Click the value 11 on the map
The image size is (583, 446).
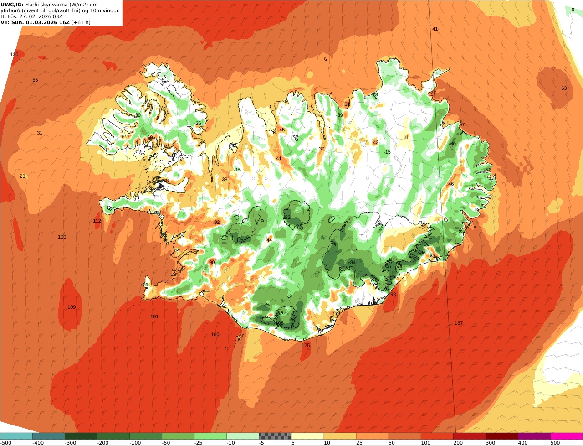pos(406,137)
